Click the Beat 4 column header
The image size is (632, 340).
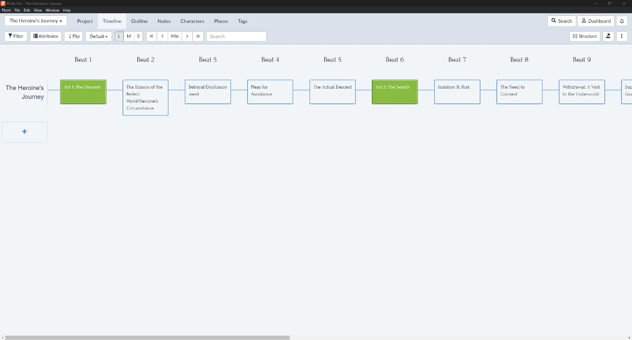(270, 60)
